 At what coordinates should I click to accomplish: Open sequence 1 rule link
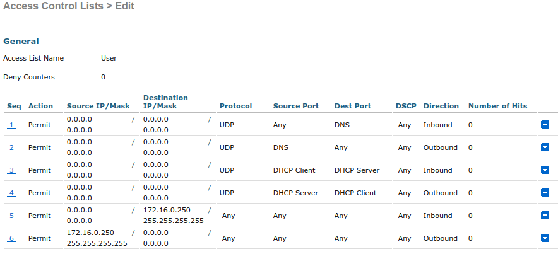[x=11, y=125]
